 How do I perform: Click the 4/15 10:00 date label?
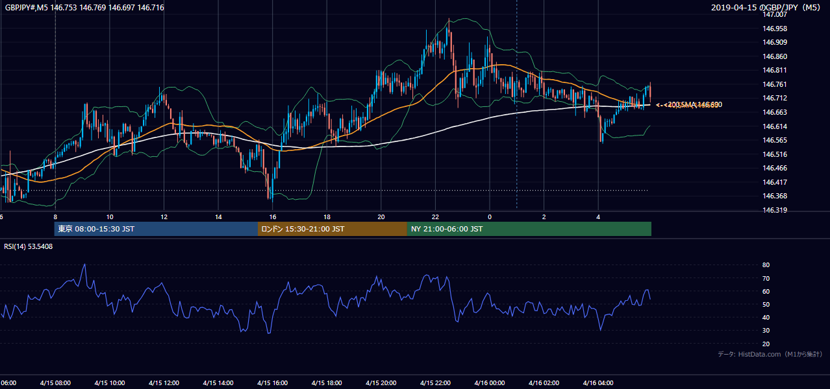coord(110,383)
